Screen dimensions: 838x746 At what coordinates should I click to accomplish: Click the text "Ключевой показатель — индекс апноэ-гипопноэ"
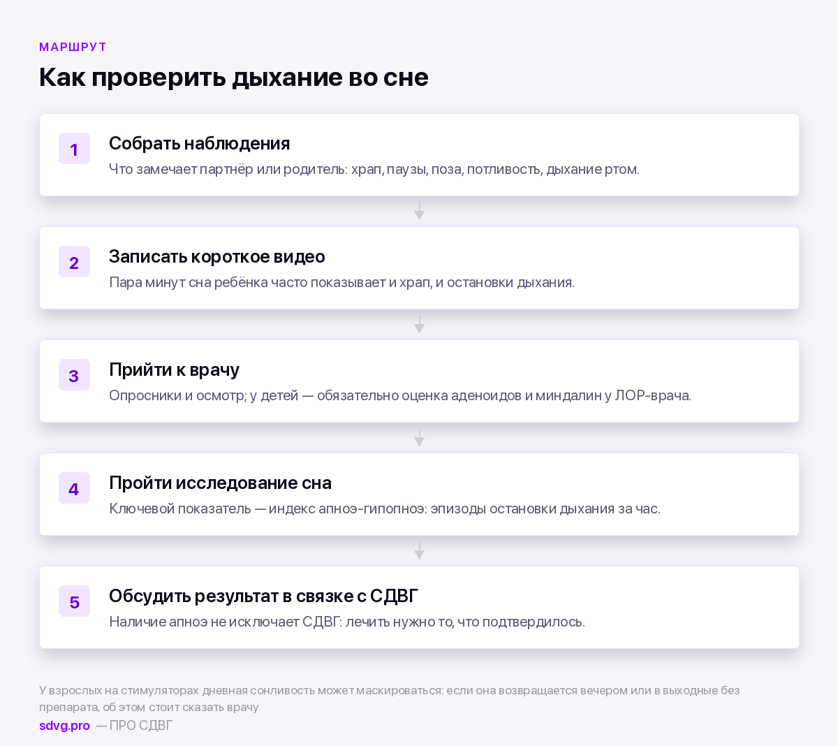click(268, 509)
